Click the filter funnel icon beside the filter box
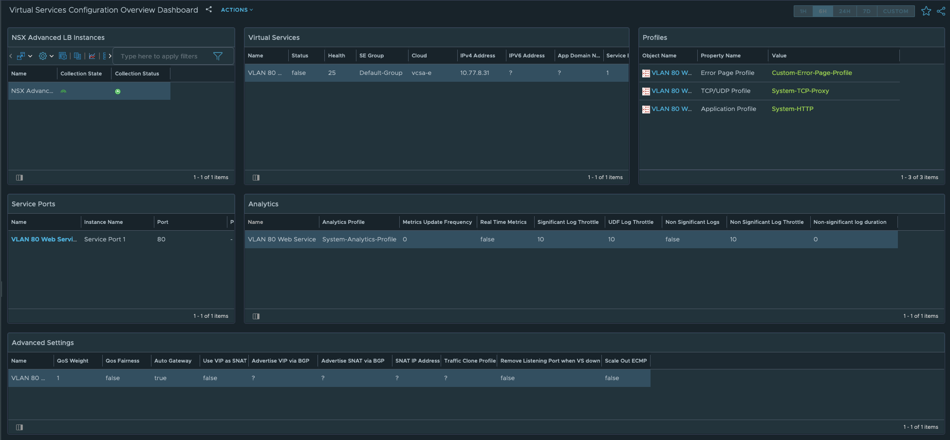 tap(218, 56)
